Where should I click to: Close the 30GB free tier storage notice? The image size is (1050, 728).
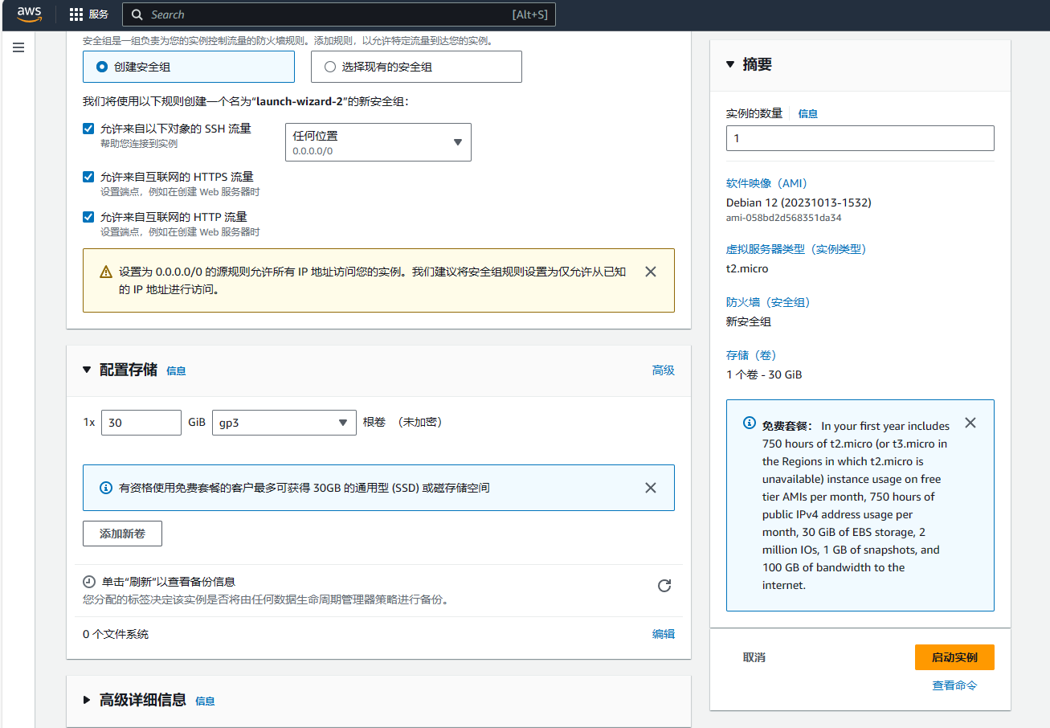(x=651, y=488)
